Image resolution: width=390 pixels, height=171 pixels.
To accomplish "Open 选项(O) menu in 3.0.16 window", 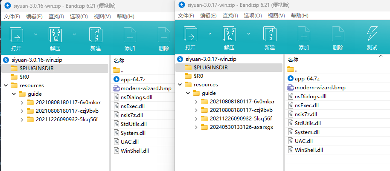I will coord(79,17).
